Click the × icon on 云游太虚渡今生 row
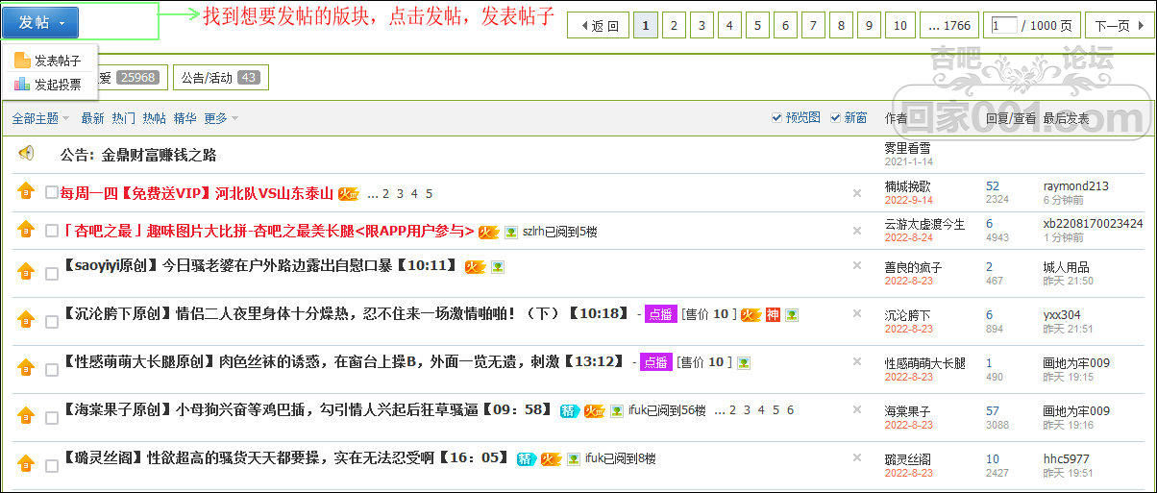 tap(856, 231)
